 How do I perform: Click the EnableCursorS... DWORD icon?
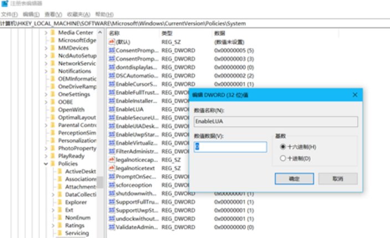coord(112,84)
